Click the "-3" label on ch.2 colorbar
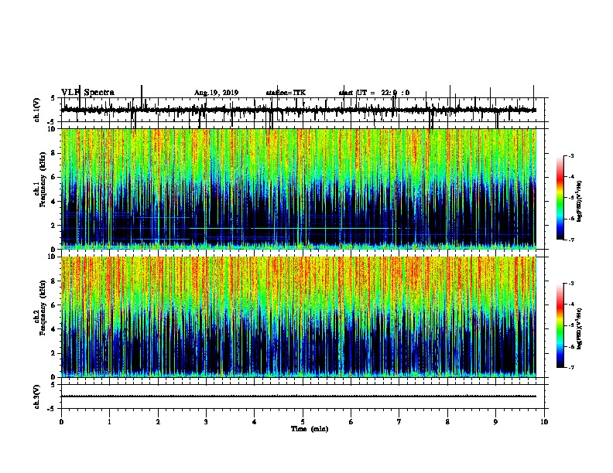The height and width of the screenshot is (473, 613). coord(570,284)
